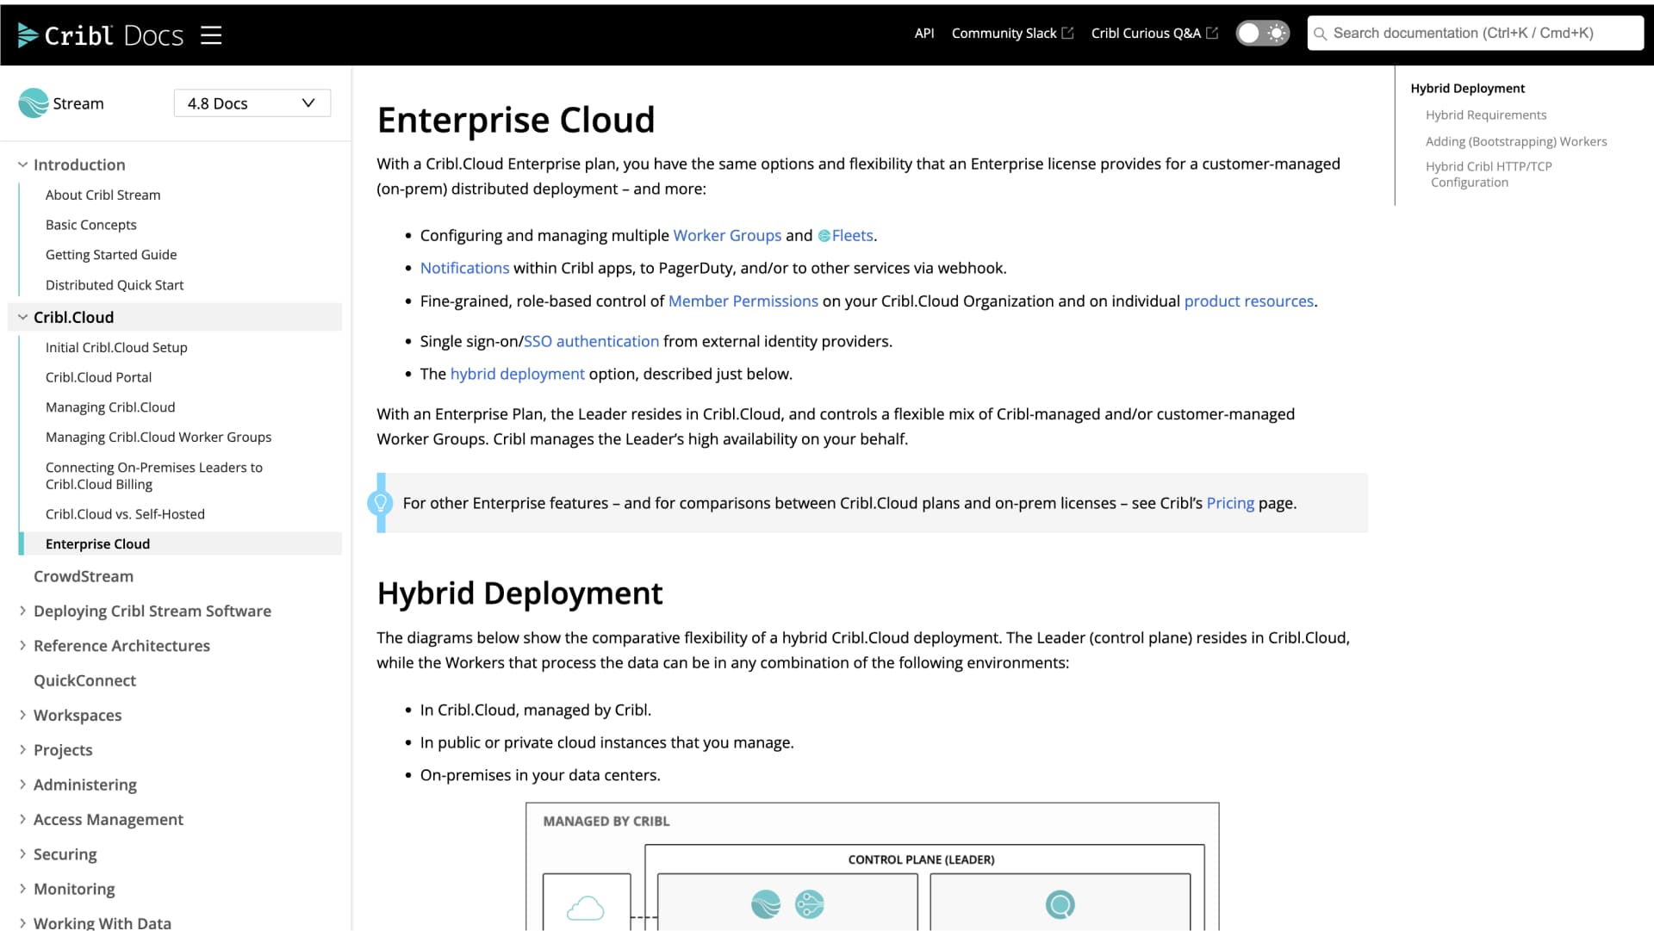Expand Working With Data section

point(102,922)
